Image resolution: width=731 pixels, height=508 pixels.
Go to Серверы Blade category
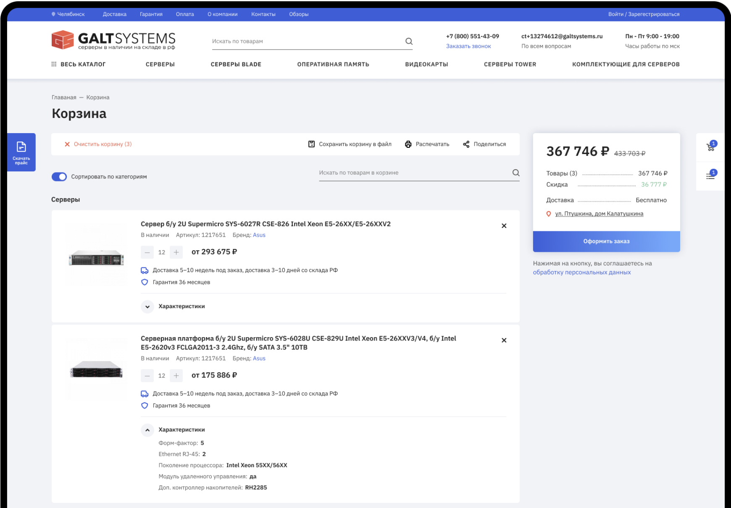(236, 64)
